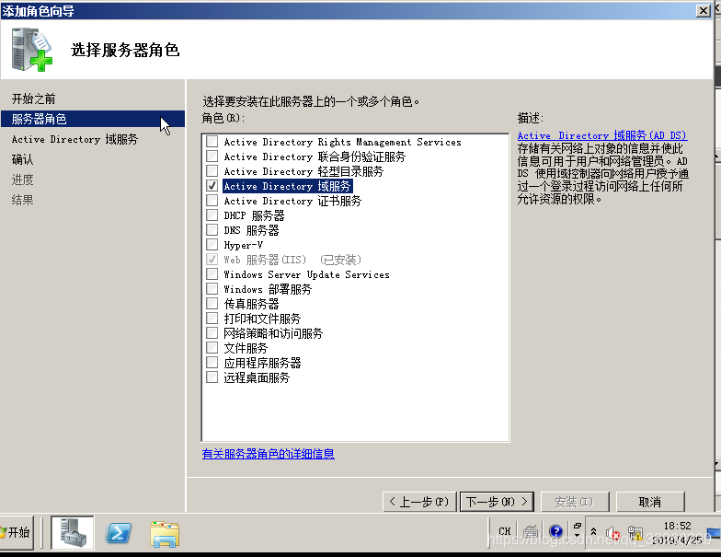The image size is (721, 557).
Task: Check Active Directory 轻型目录服务
Action: [212, 171]
